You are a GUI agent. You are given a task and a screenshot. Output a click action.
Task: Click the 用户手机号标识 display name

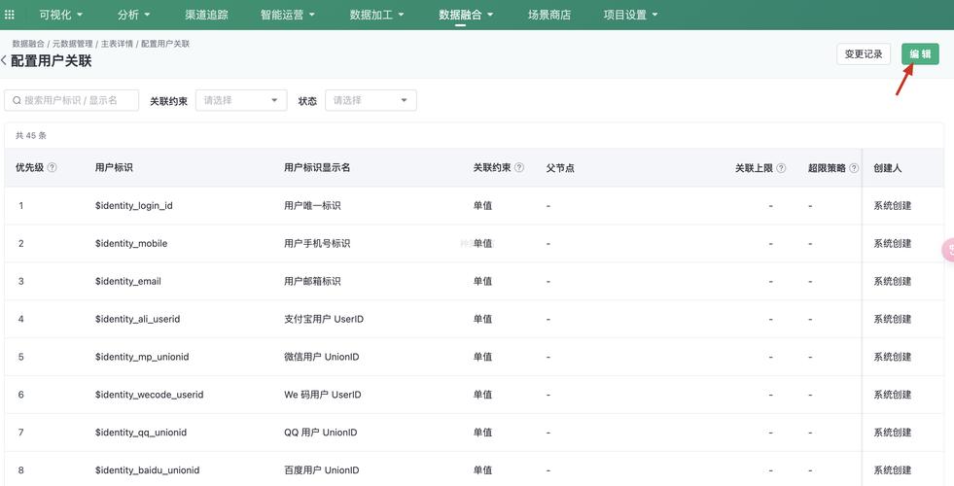click(317, 243)
